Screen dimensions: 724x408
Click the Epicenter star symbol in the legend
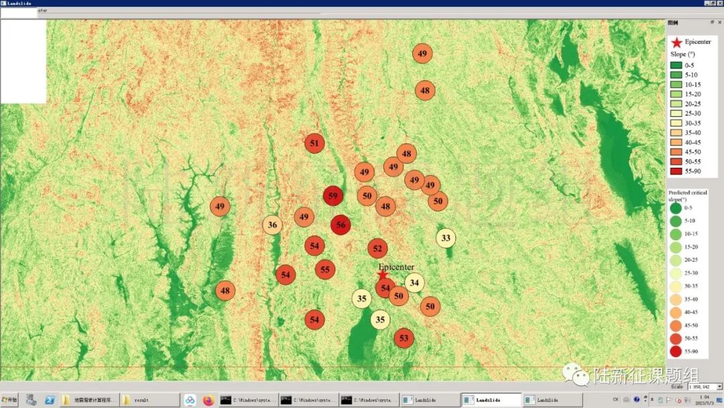676,42
